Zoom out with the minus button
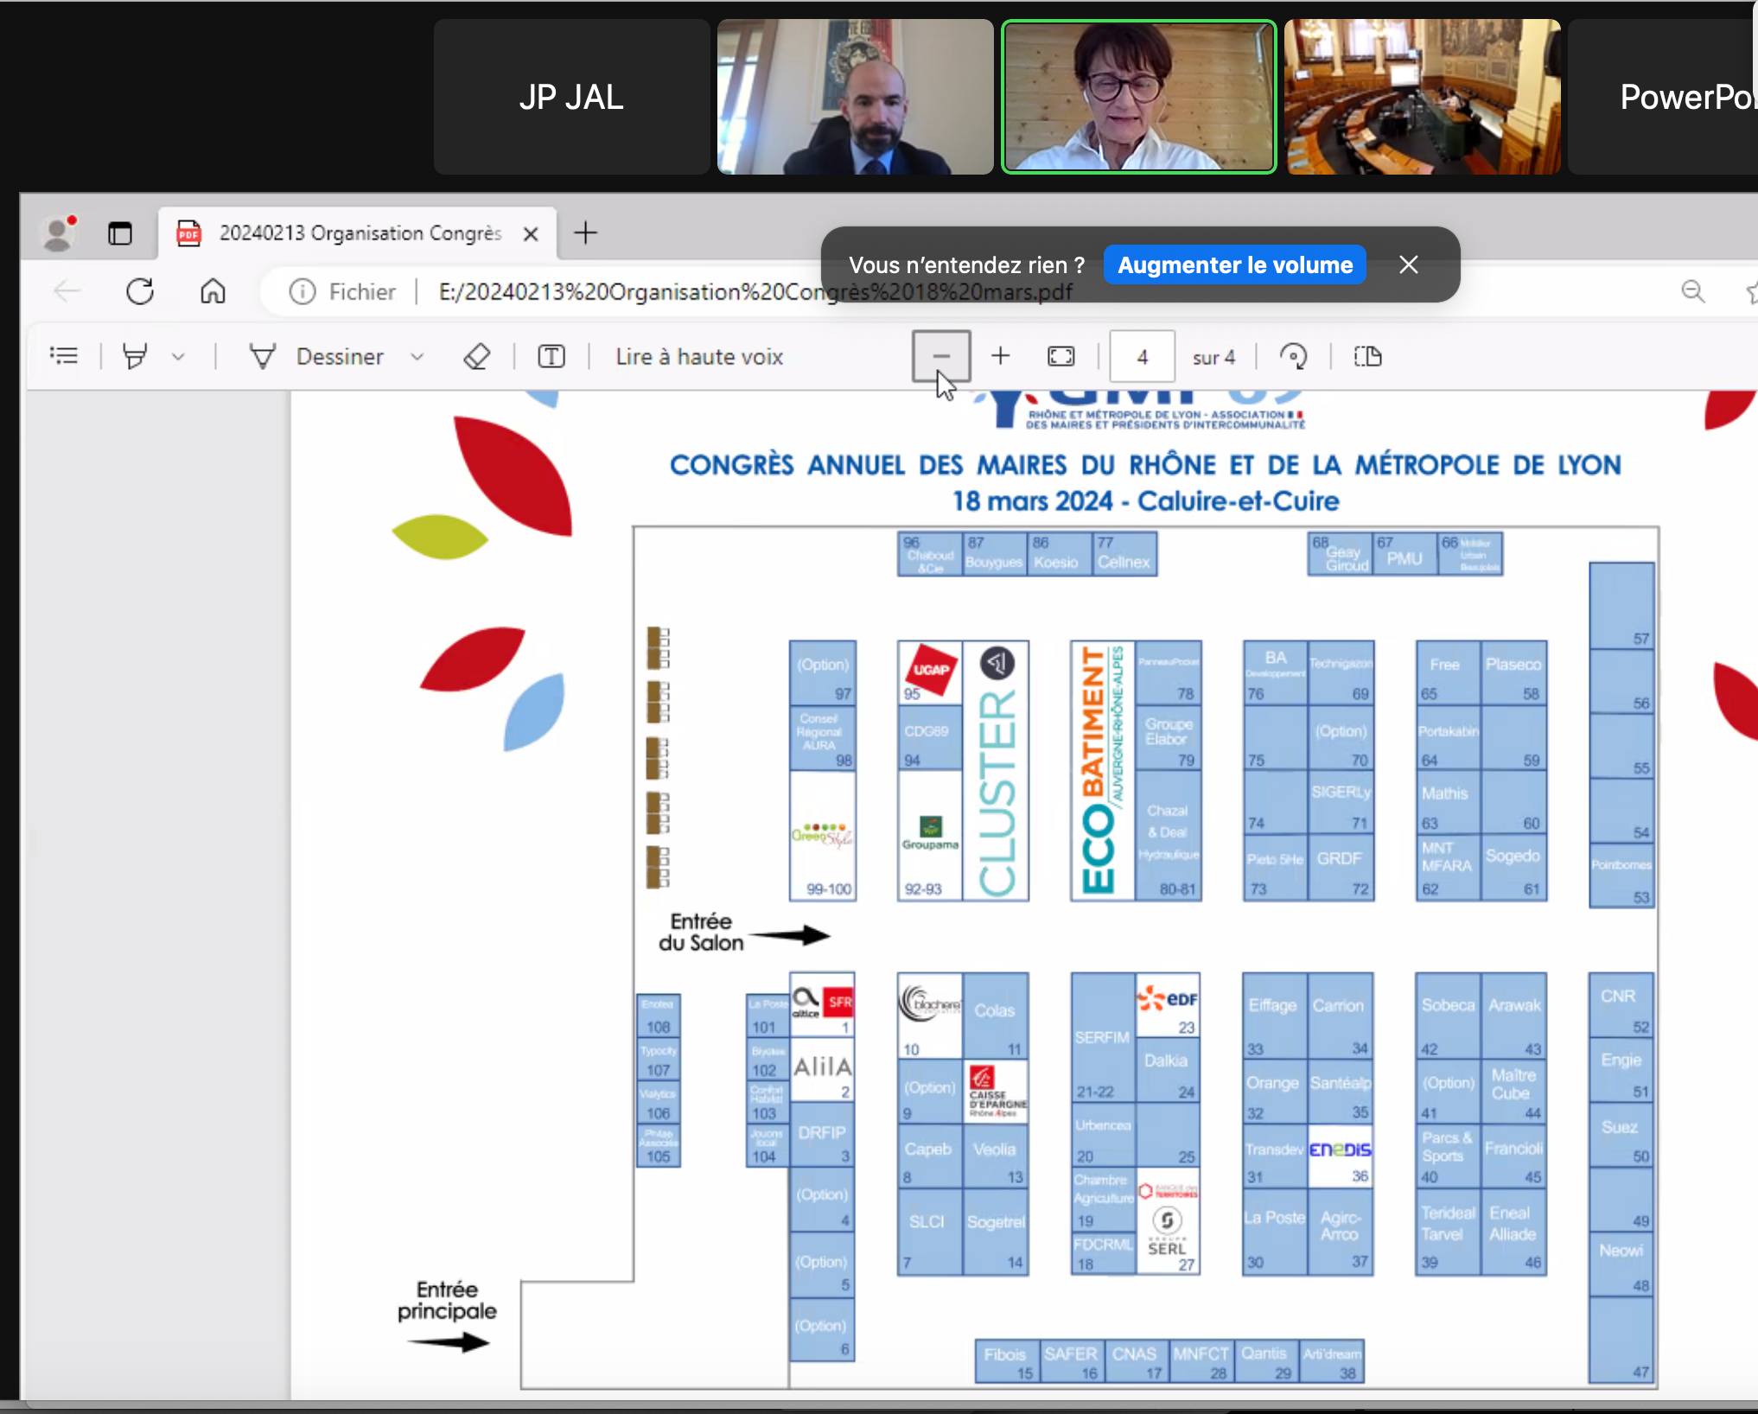Screen dimensions: 1758x1414 coord(941,356)
